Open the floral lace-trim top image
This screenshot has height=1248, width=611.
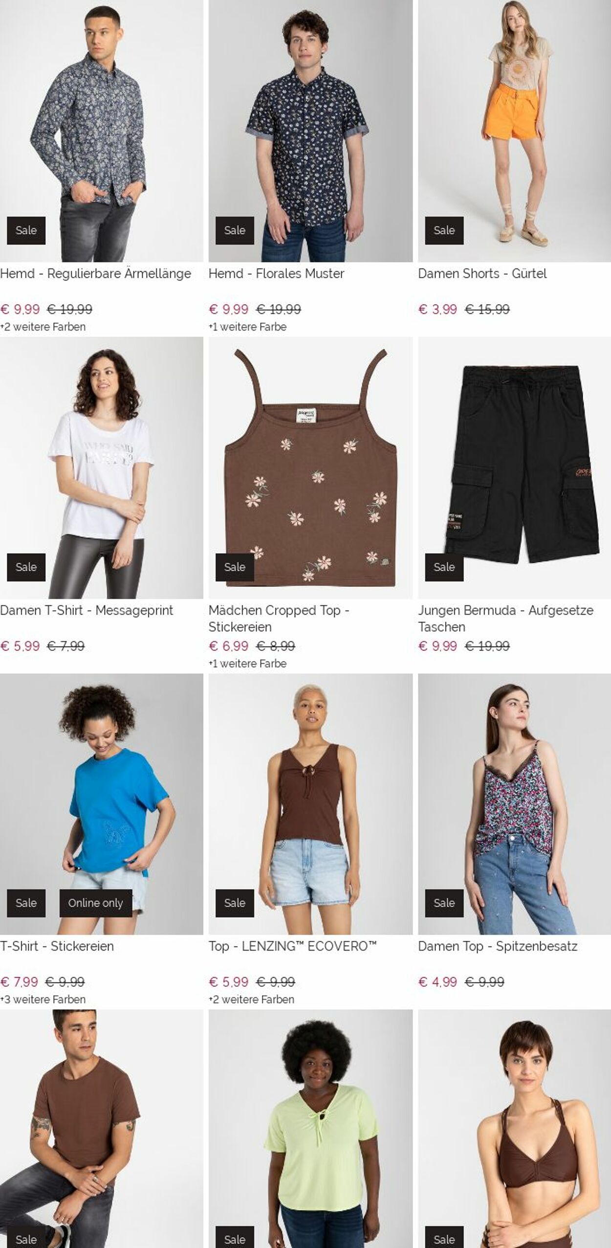click(x=514, y=804)
